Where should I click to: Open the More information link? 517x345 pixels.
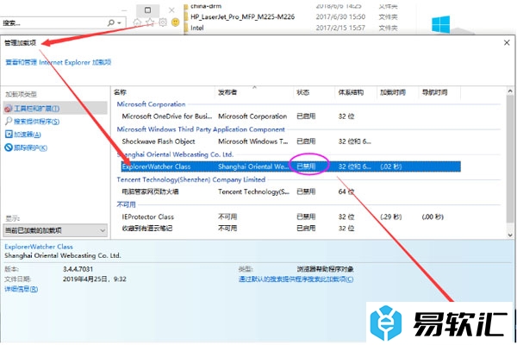click(21, 289)
